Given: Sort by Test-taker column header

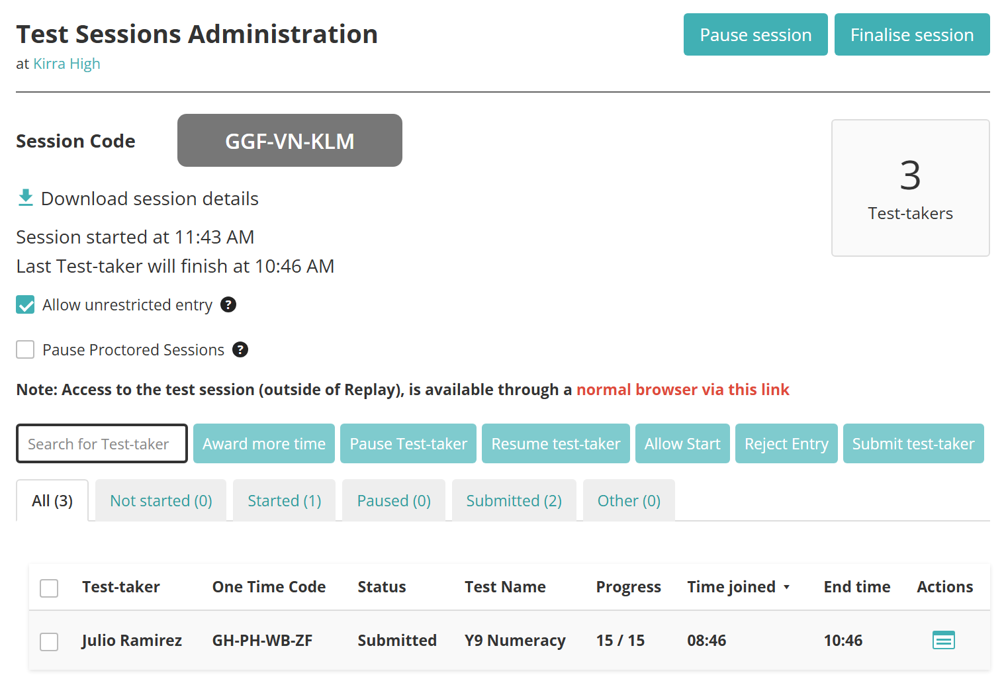Looking at the screenshot, I should point(121,587).
